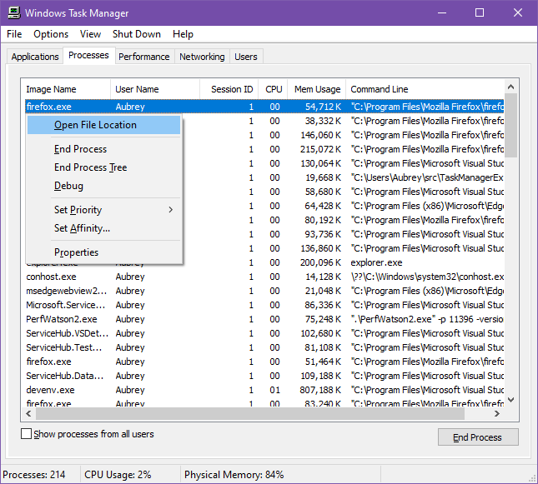
Task: Choose End Process Tree
Action: coord(103,167)
